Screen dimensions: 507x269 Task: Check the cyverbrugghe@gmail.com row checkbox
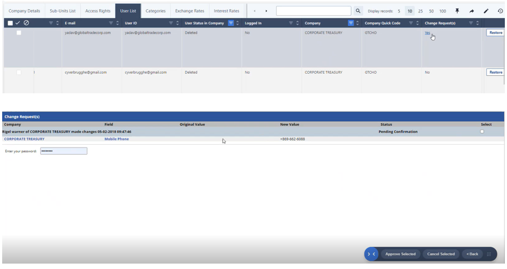(19, 73)
